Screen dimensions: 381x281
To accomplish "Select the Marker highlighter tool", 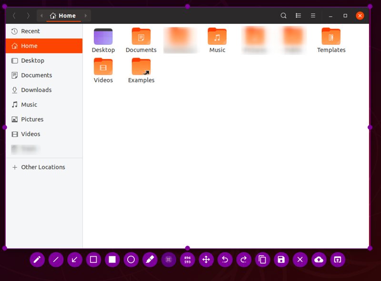I will (150, 260).
